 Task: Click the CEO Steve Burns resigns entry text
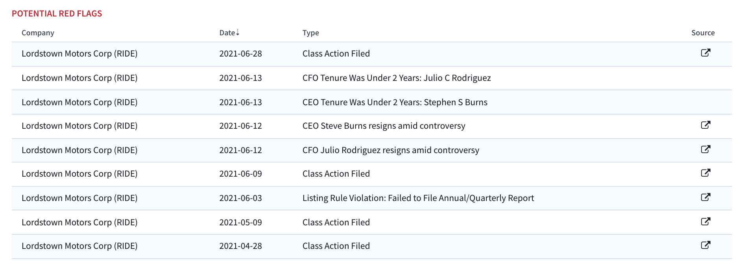tap(384, 126)
